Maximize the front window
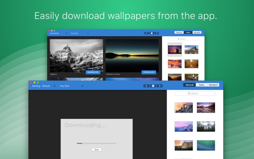This screenshot has height=159, width=254. (x=38, y=82)
